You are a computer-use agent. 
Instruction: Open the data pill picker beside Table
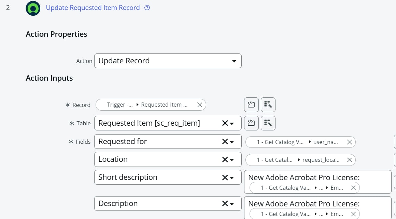268,123
